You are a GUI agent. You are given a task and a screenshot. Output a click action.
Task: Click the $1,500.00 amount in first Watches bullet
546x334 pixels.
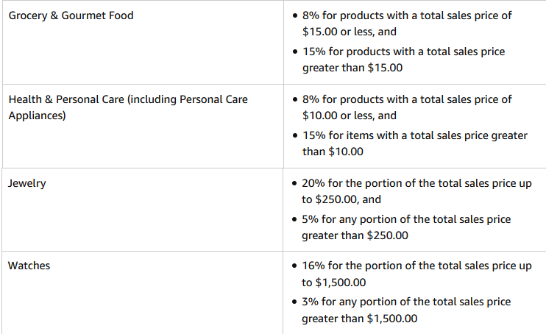pyautogui.click(x=340, y=283)
